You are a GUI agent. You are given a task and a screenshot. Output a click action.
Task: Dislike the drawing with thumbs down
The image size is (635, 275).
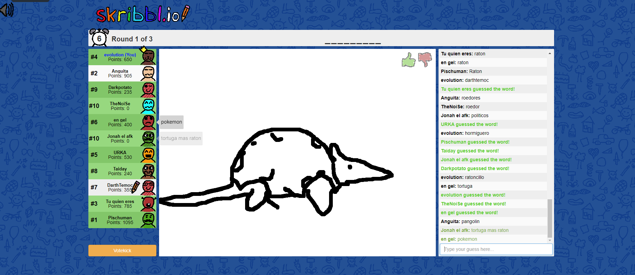coord(425,59)
